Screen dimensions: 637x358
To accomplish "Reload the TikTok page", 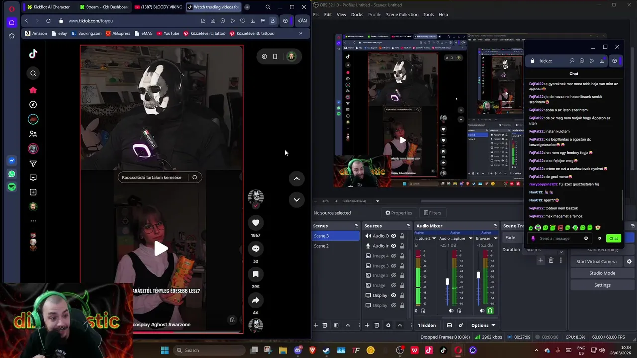I will (48, 21).
